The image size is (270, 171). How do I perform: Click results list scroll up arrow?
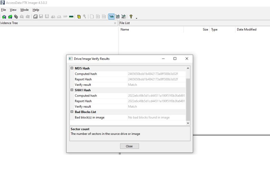click(x=188, y=68)
